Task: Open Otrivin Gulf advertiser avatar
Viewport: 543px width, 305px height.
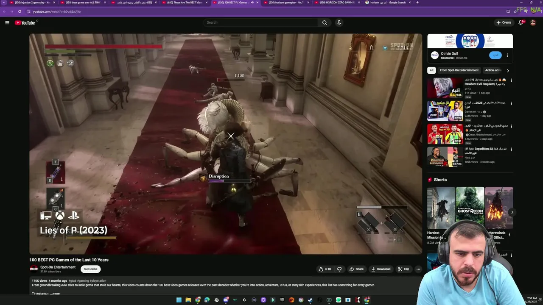Action: pos(434,55)
